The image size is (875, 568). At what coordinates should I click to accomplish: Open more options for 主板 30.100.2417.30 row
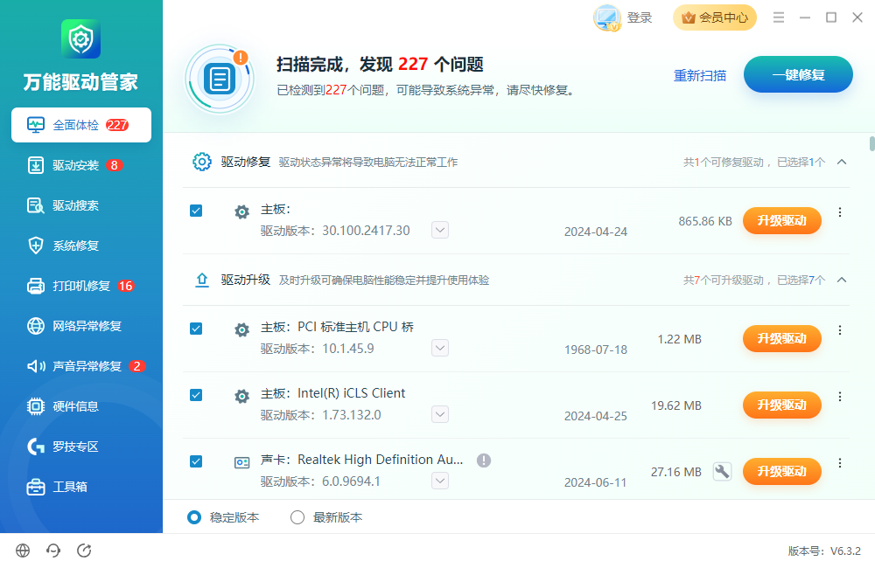click(x=840, y=212)
